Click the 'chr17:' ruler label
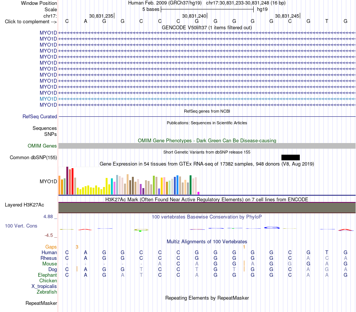This screenshot has width=356, height=312. click(x=50, y=16)
